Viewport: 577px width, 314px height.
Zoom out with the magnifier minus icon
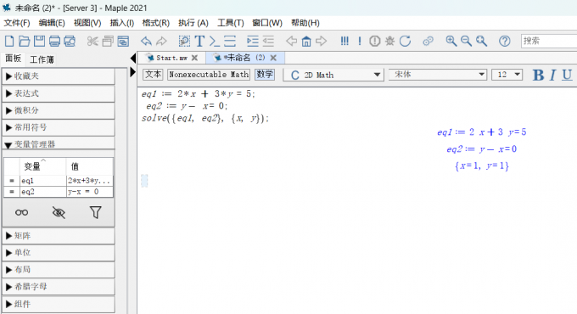pos(466,41)
